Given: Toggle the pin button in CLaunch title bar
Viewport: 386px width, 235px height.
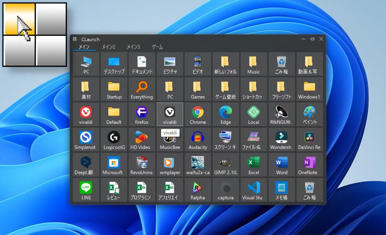Looking at the screenshot, I should (312, 39).
